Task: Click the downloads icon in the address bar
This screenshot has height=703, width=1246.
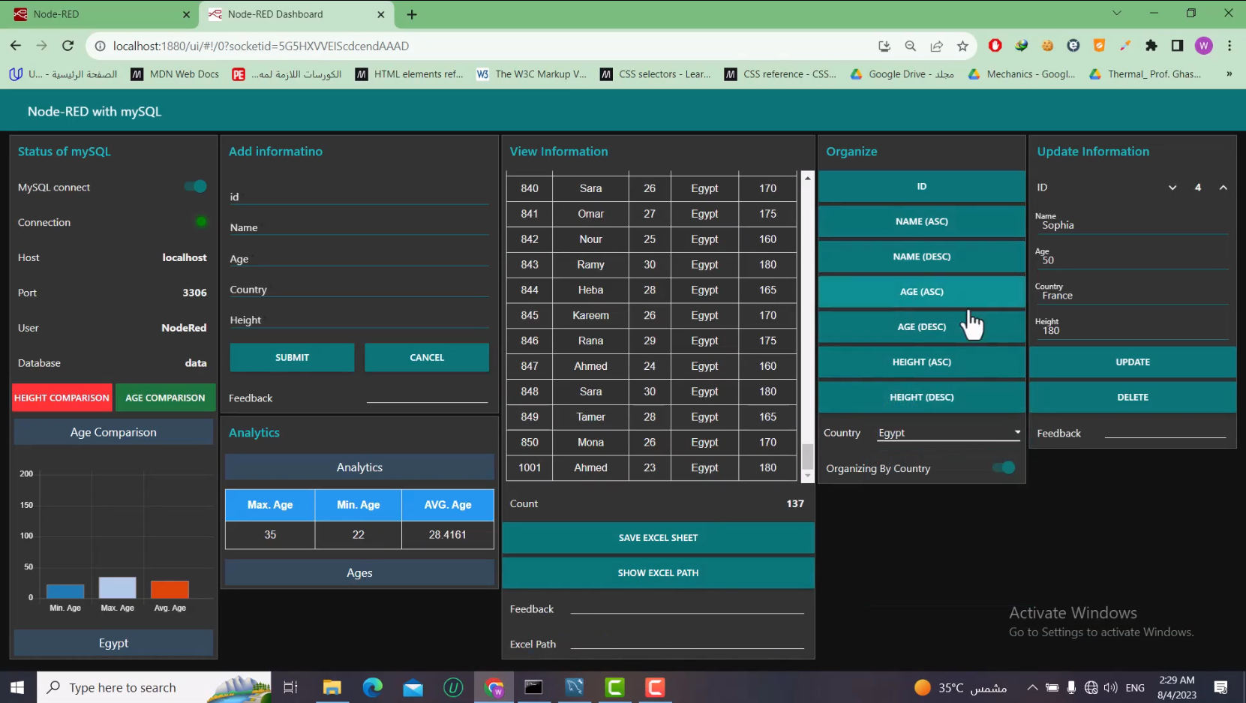Action: [x=885, y=46]
